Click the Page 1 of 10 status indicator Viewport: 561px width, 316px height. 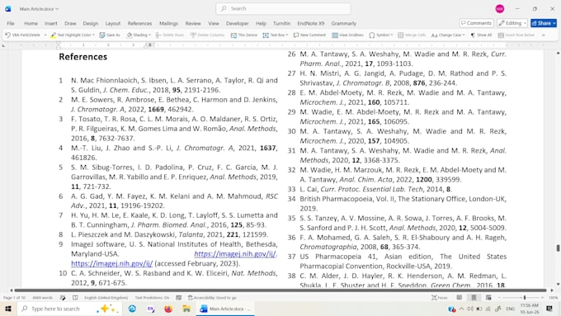(x=14, y=298)
